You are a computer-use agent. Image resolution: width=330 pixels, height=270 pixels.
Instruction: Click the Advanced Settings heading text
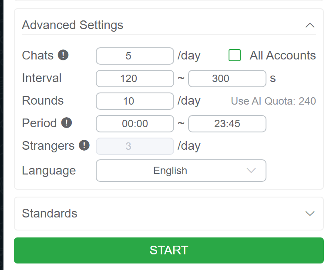(73, 25)
